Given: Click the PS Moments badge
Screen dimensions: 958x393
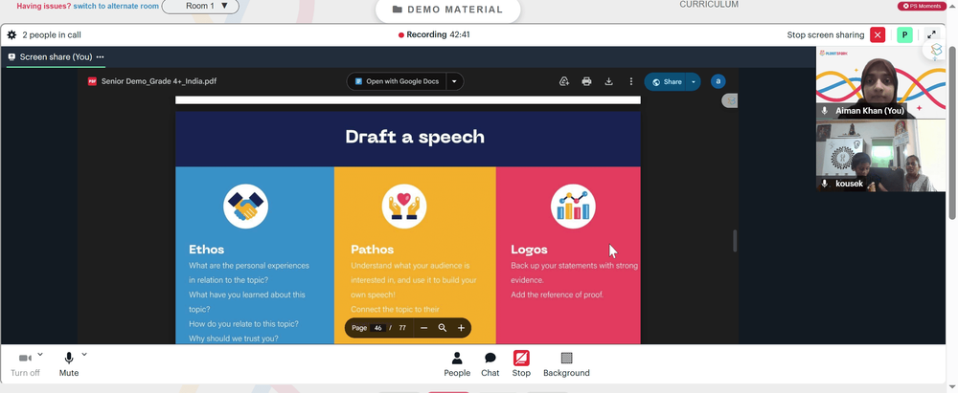Looking at the screenshot, I should [x=923, y=6].
